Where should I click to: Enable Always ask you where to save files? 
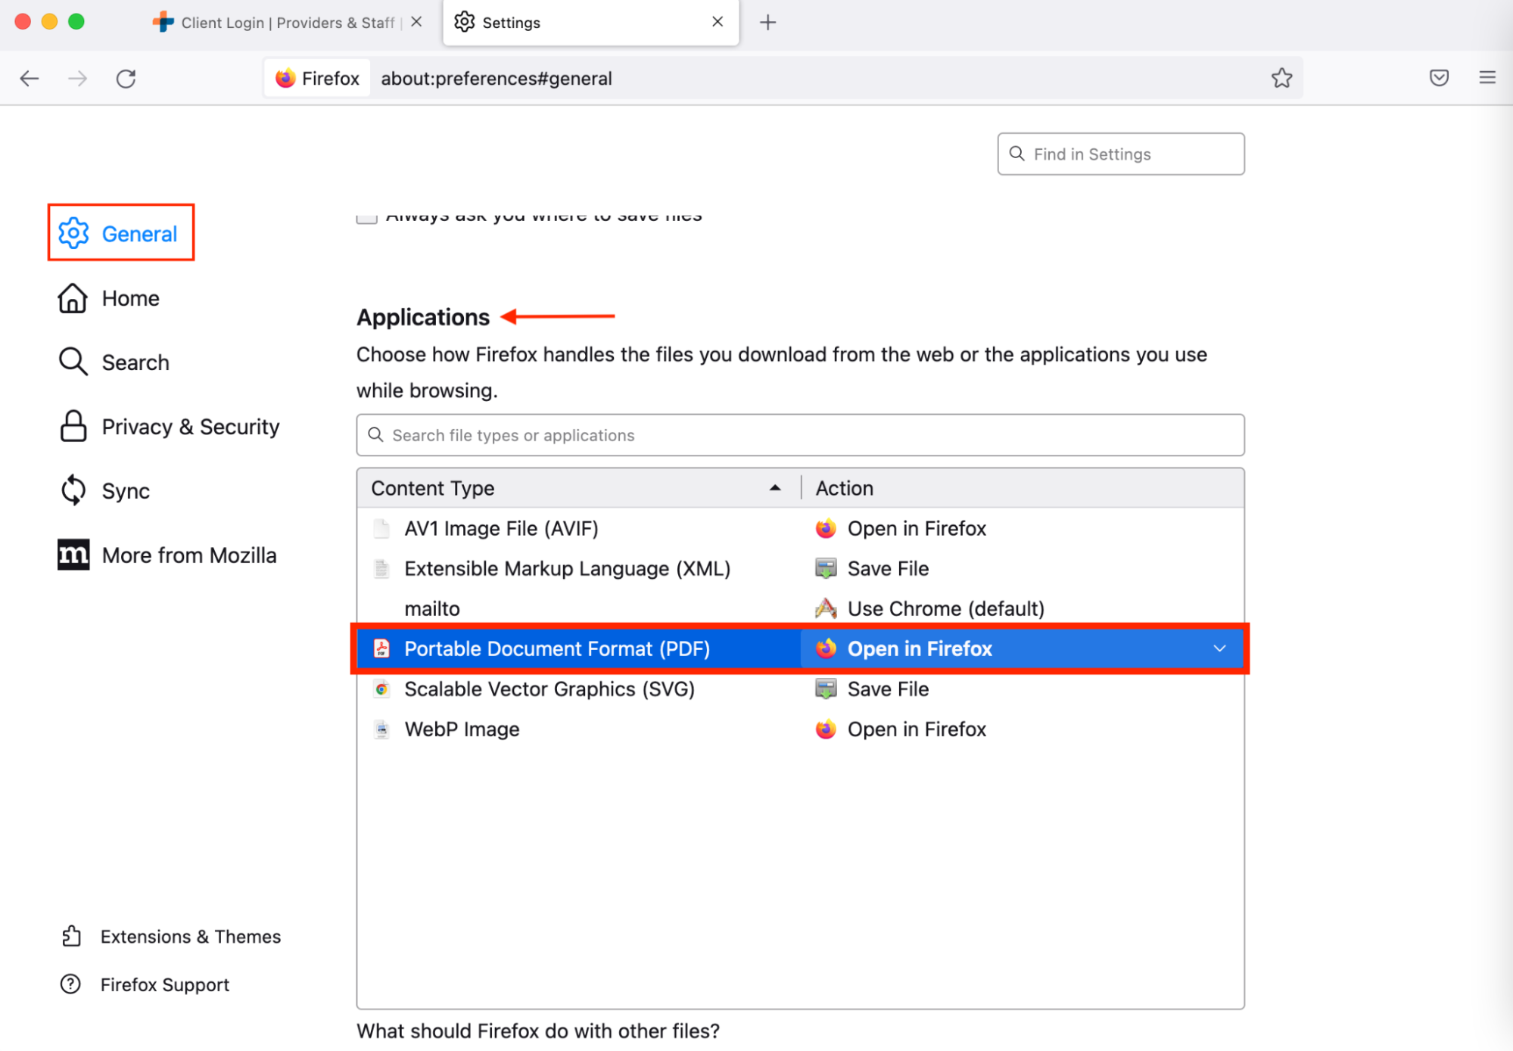click(366, 216)
